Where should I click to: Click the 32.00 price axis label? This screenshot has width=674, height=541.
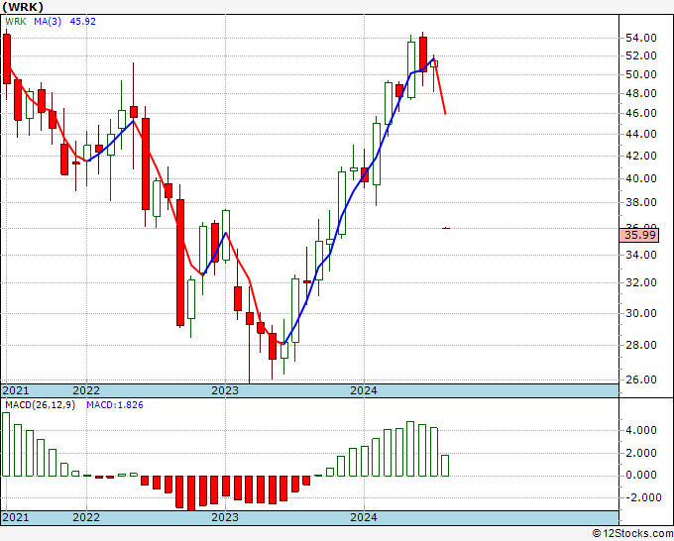click(641, 282)
